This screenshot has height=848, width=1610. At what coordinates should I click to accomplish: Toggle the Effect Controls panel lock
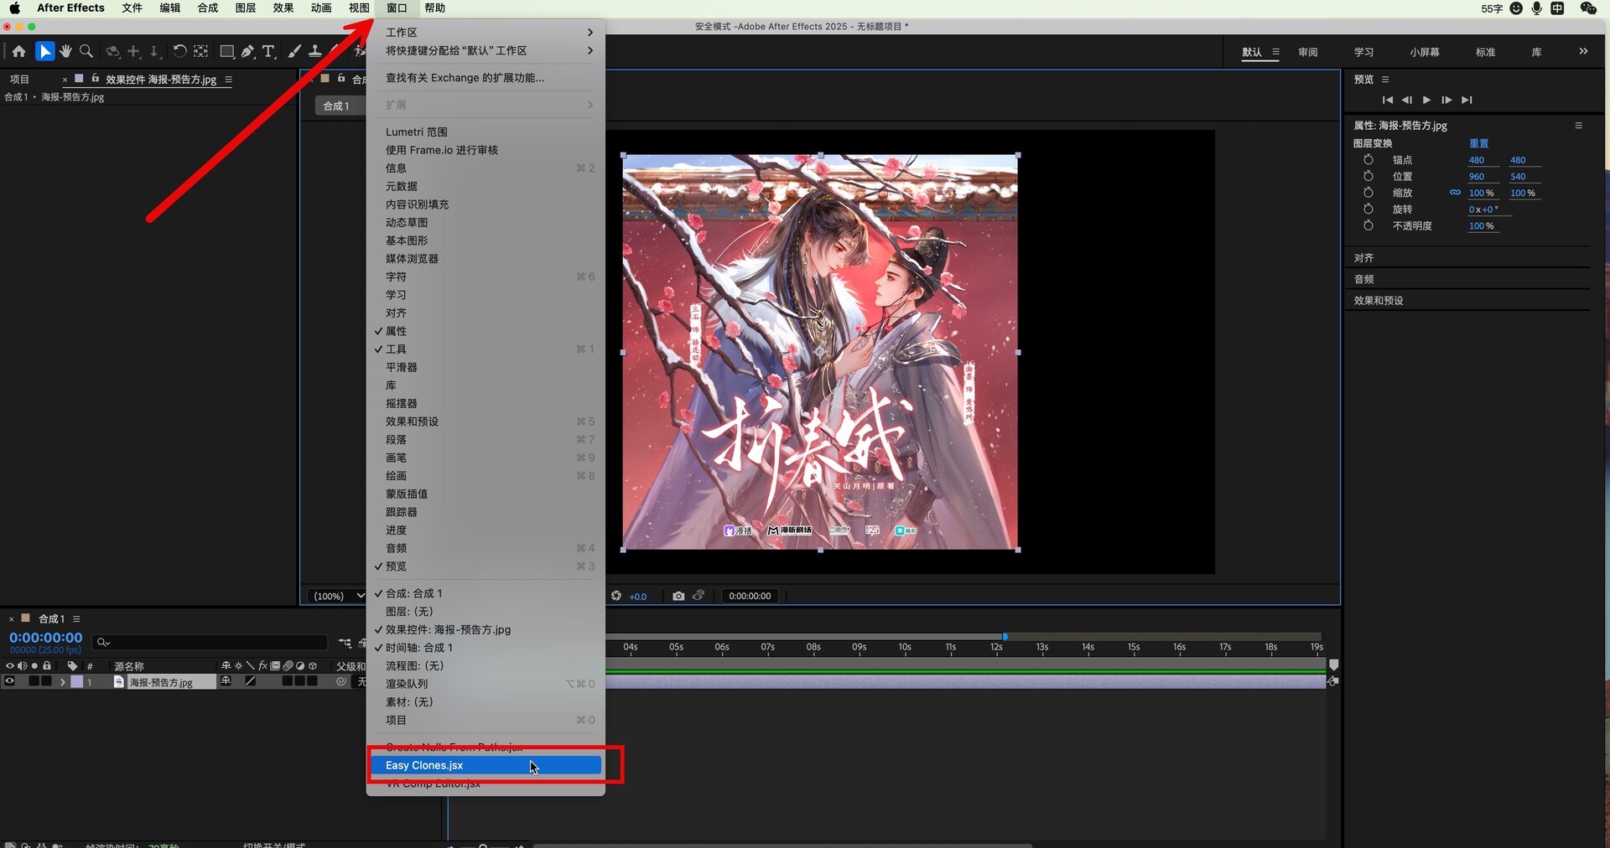[96, 79]
